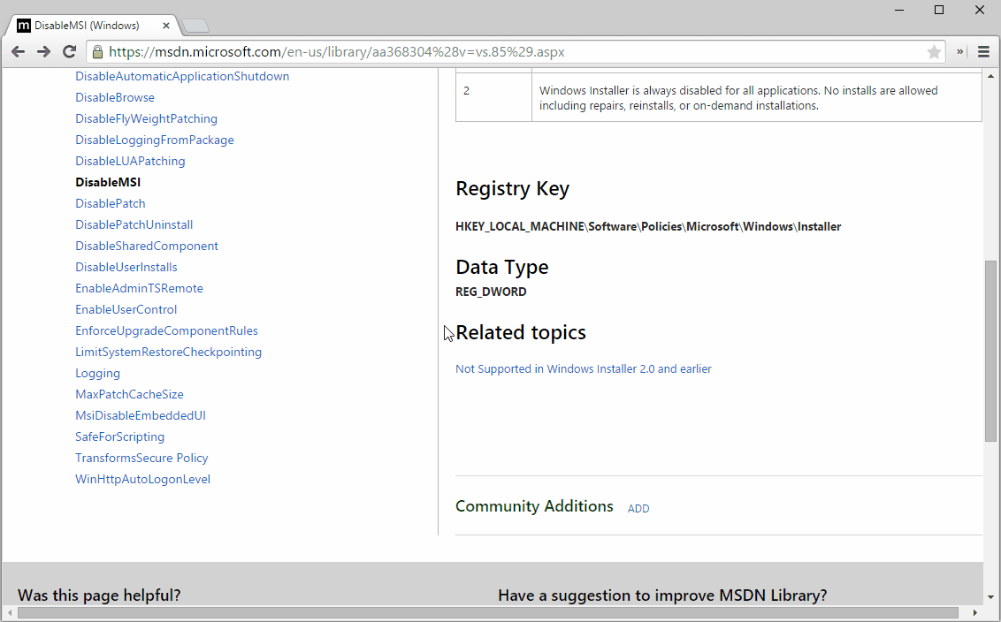1001x622 pixels.
Task: Click Have a suggestion to improve MSDN text
Action: (x=662, y=595)
